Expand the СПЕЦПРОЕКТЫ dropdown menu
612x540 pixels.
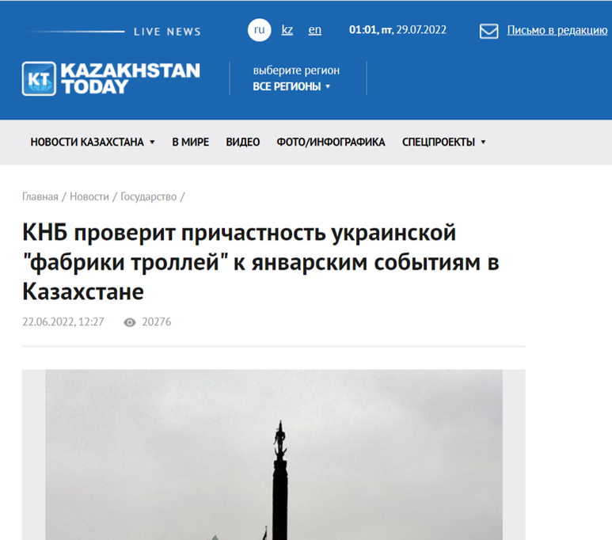pos(443,143)
